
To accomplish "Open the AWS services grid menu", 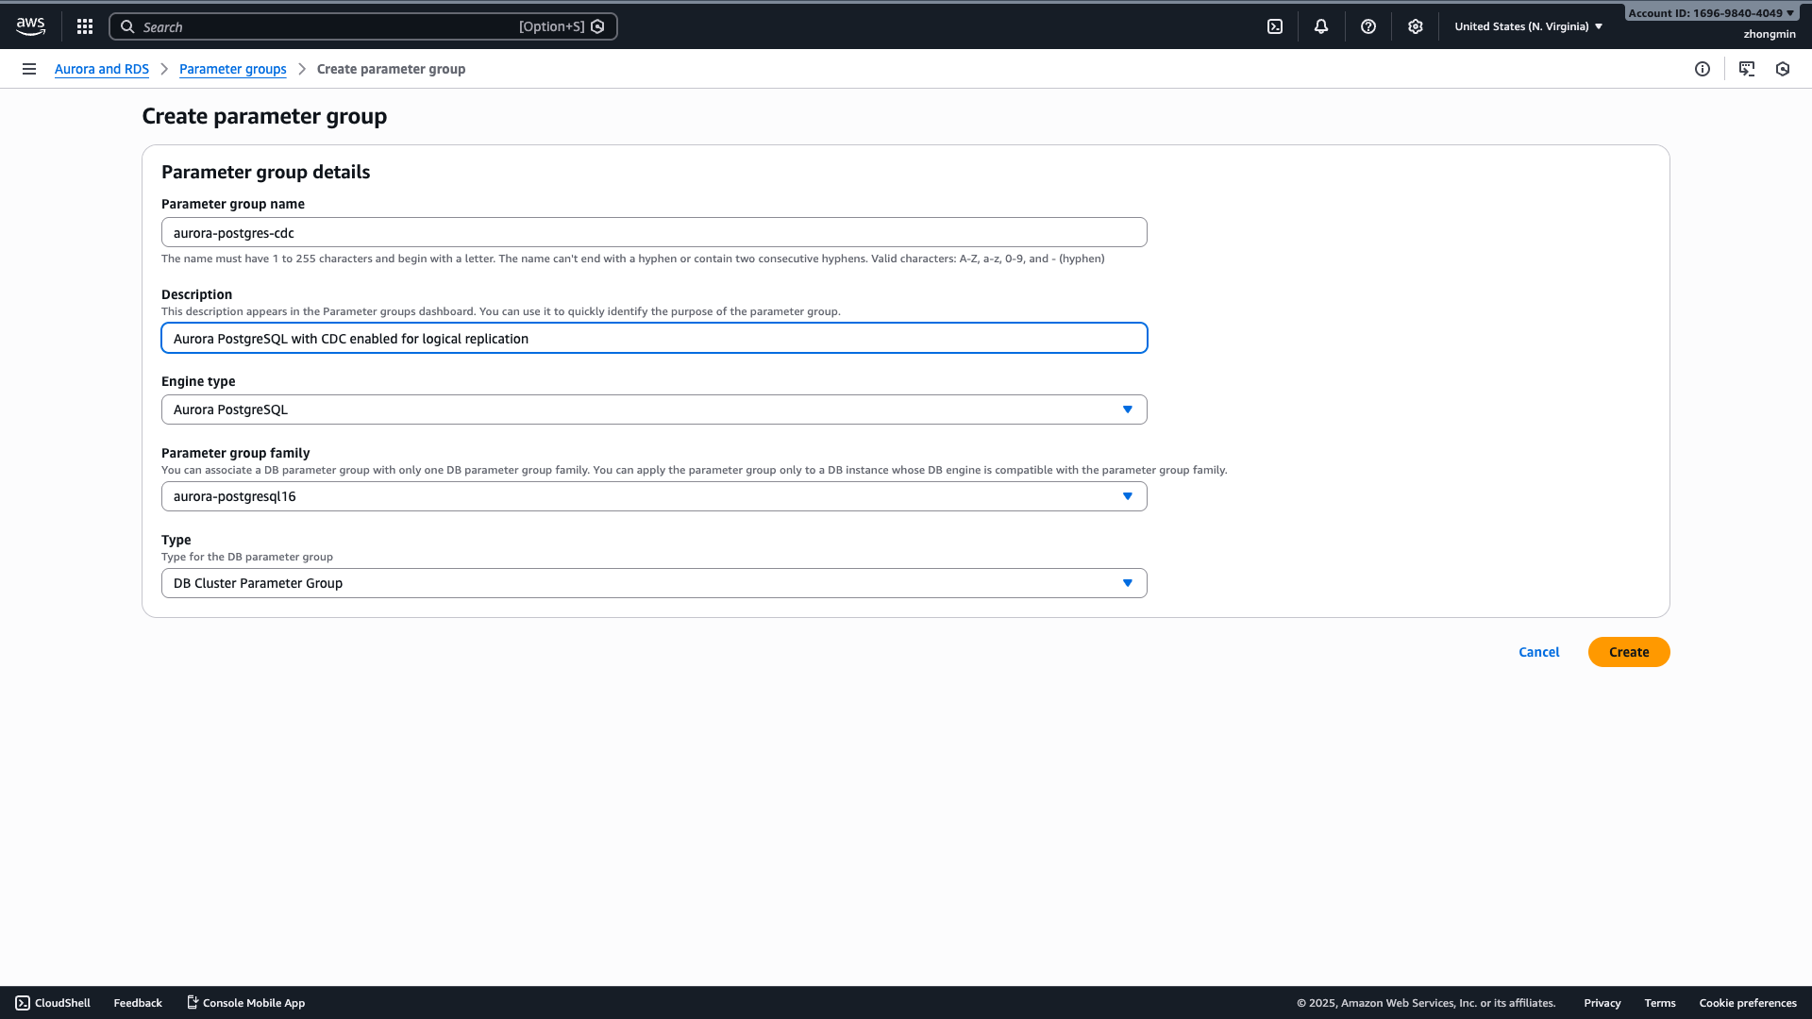I will [x=84, y=25].
